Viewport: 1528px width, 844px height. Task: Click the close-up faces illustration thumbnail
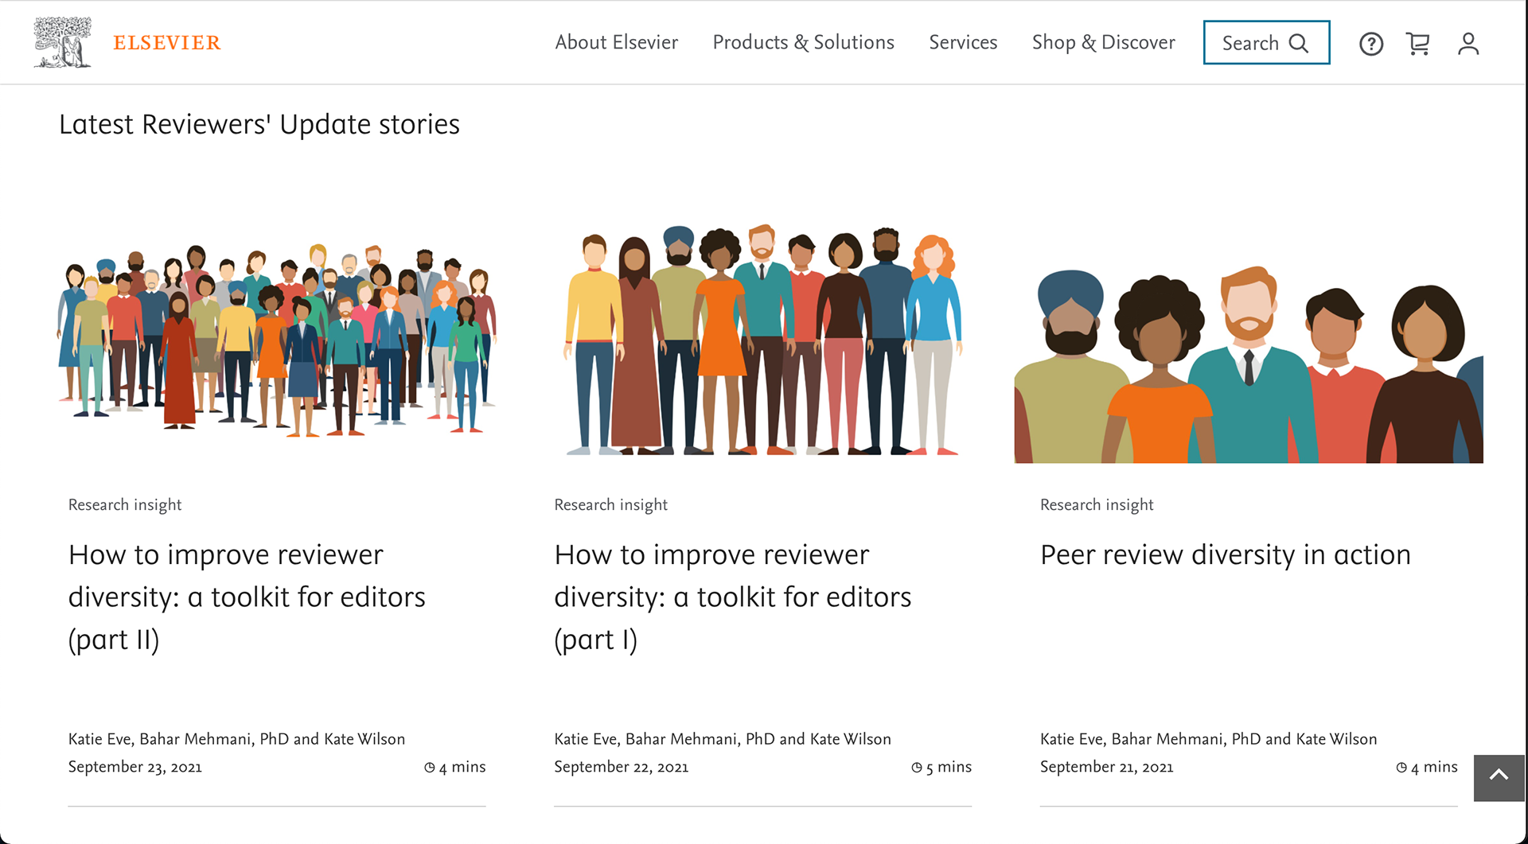[1248, 364]
